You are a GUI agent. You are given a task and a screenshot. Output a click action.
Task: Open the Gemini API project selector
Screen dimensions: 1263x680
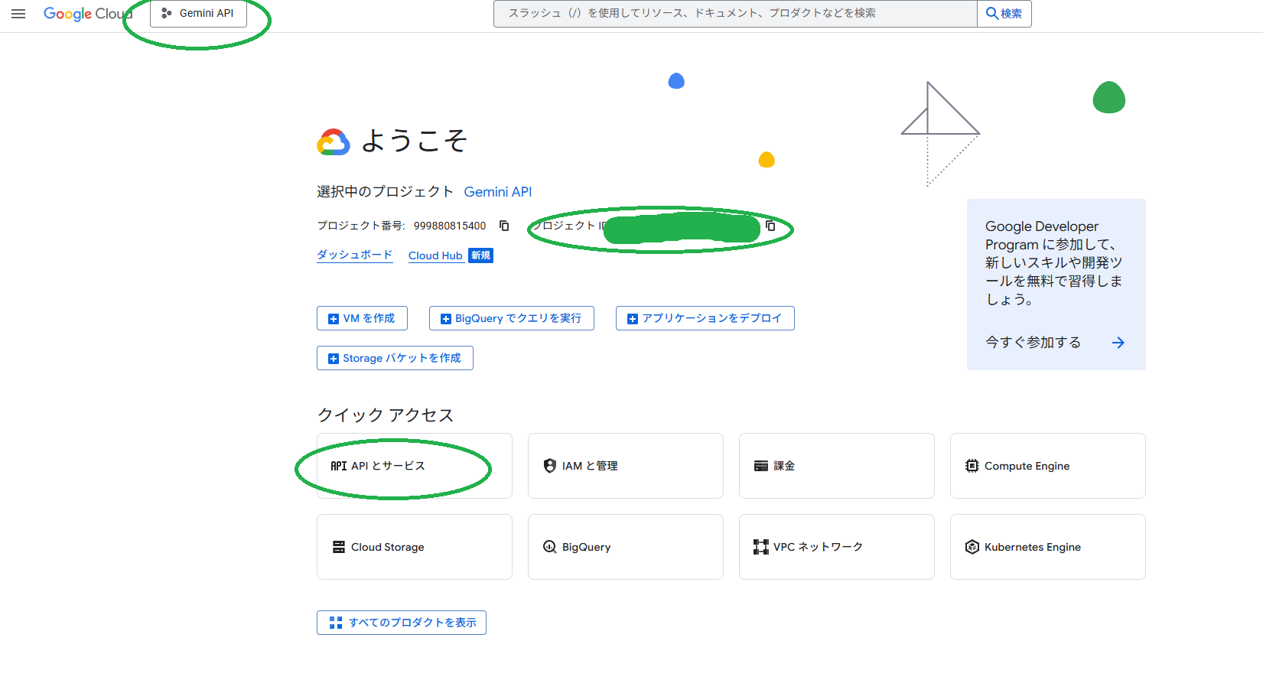point(198,14)
